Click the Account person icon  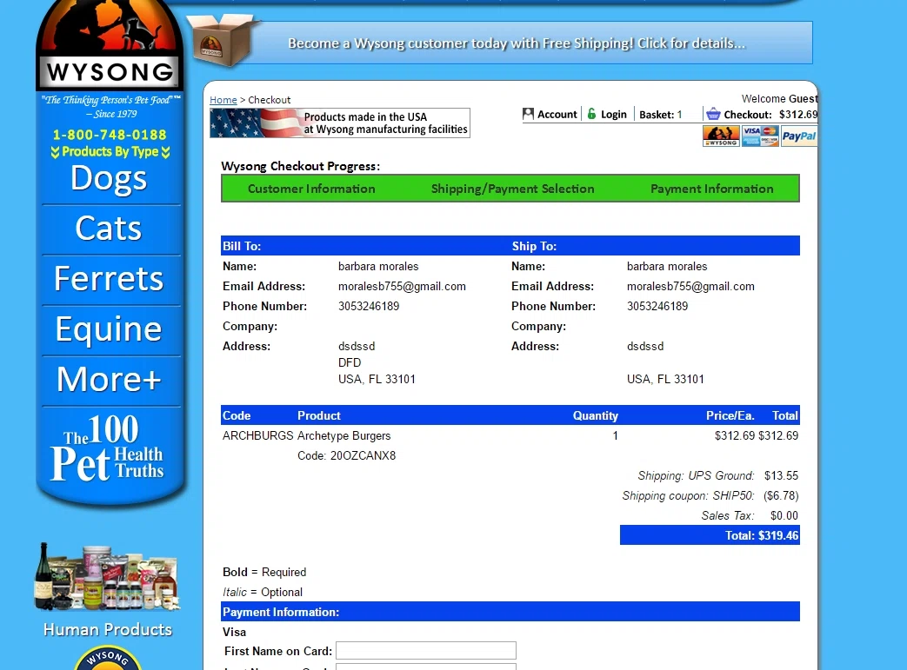pyautogui.click(x=528, y=114)
